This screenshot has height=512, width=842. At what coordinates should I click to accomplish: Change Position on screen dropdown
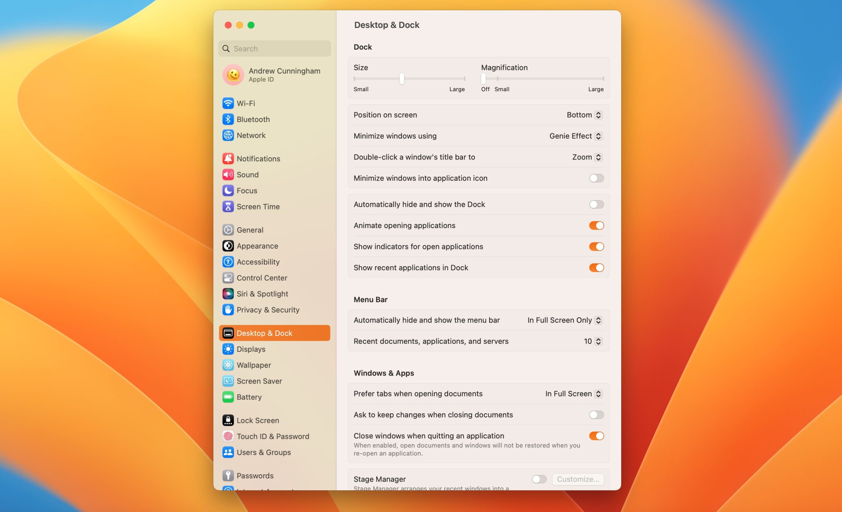tap(585, 115)
